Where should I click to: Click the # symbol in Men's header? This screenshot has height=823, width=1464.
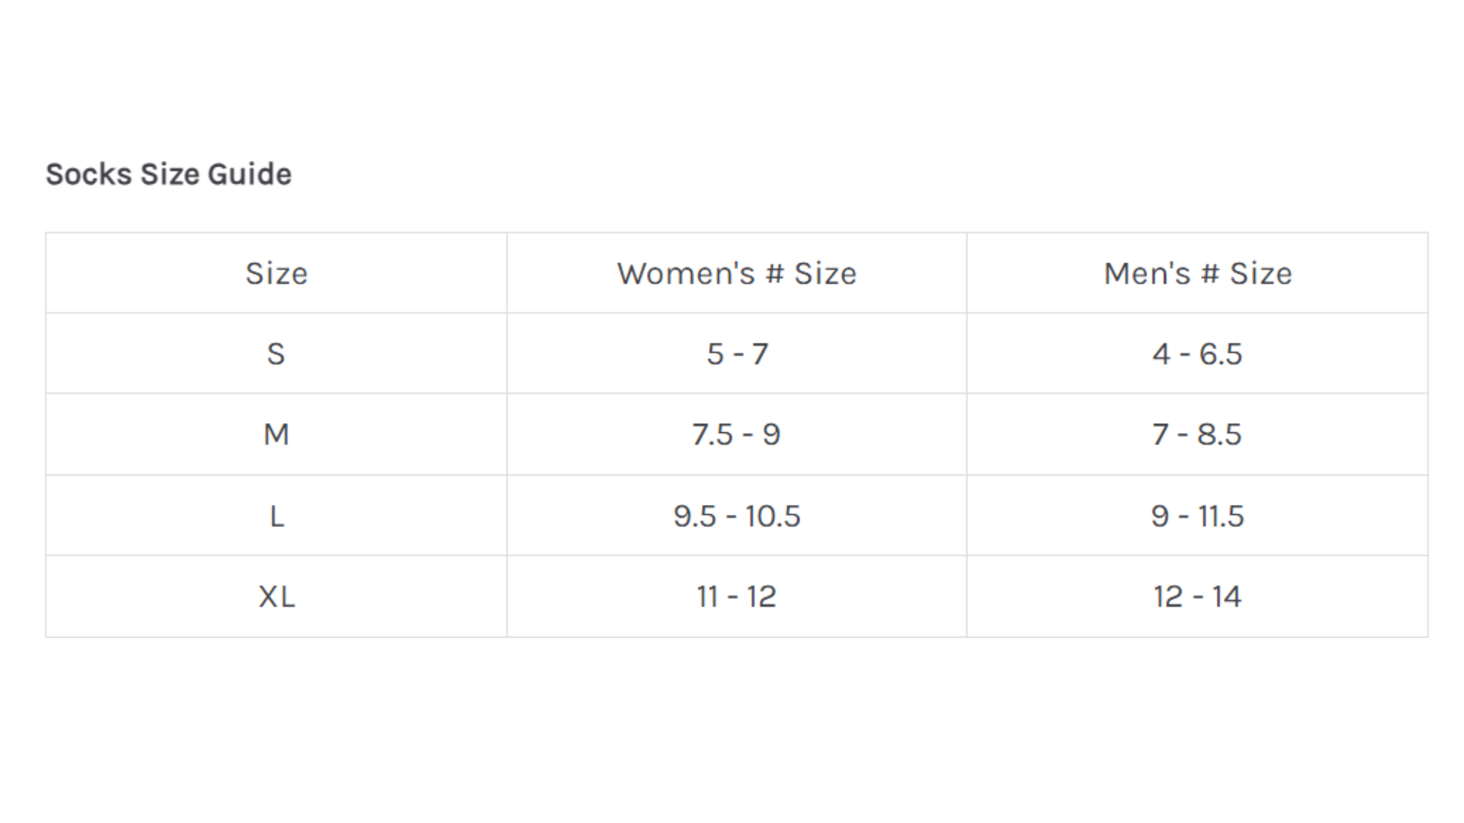[1210, 274]
